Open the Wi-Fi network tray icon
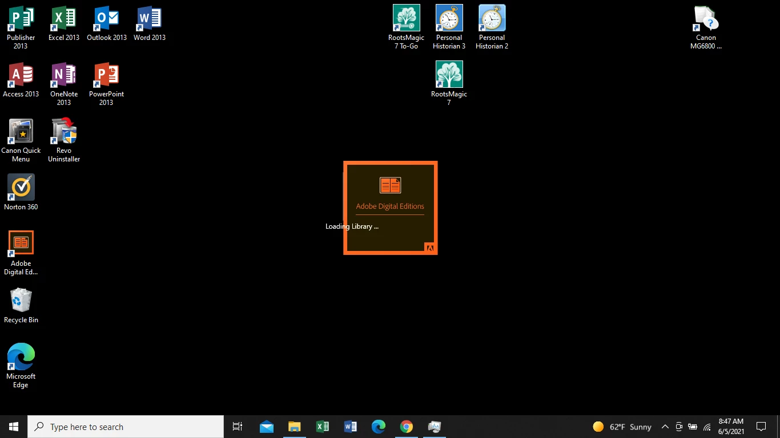 [x=707, y=427]
